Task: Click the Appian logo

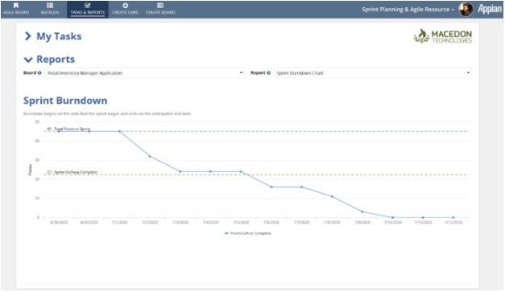Action: (490, 10)
